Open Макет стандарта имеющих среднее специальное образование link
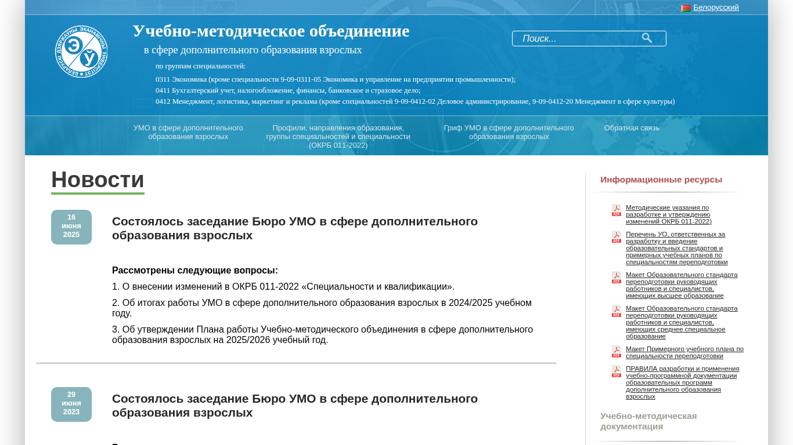The height and width of the screenshot is (445, 793). [x=682, y=322]
